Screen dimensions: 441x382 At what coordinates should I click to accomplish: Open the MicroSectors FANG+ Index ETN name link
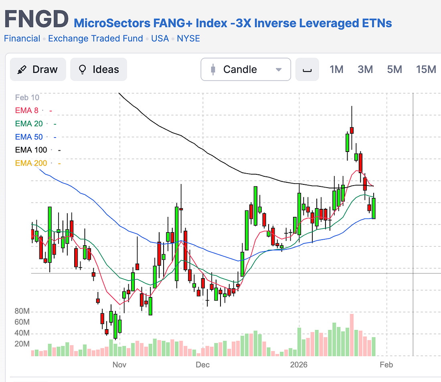tap(233, 23)
